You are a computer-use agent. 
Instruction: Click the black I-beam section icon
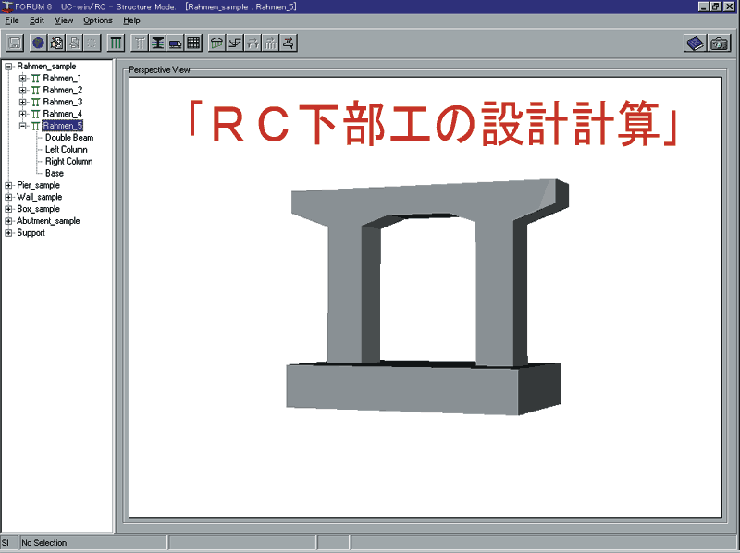(157, 43)
